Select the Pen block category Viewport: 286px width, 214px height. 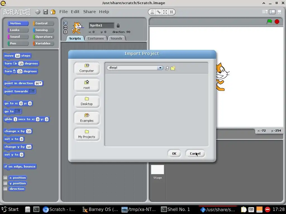(x=18, y=43)
